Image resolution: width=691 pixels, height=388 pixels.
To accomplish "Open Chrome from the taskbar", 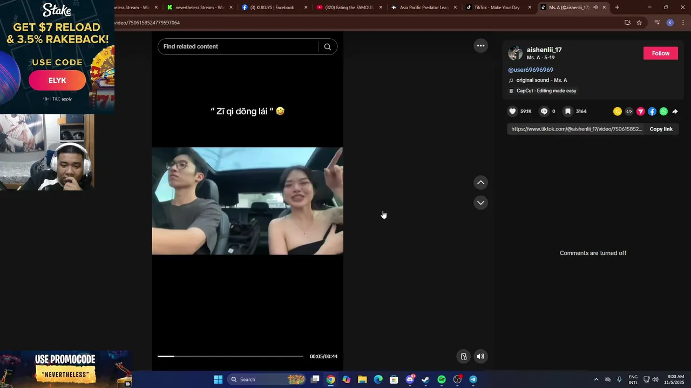I will click(330, 379).
